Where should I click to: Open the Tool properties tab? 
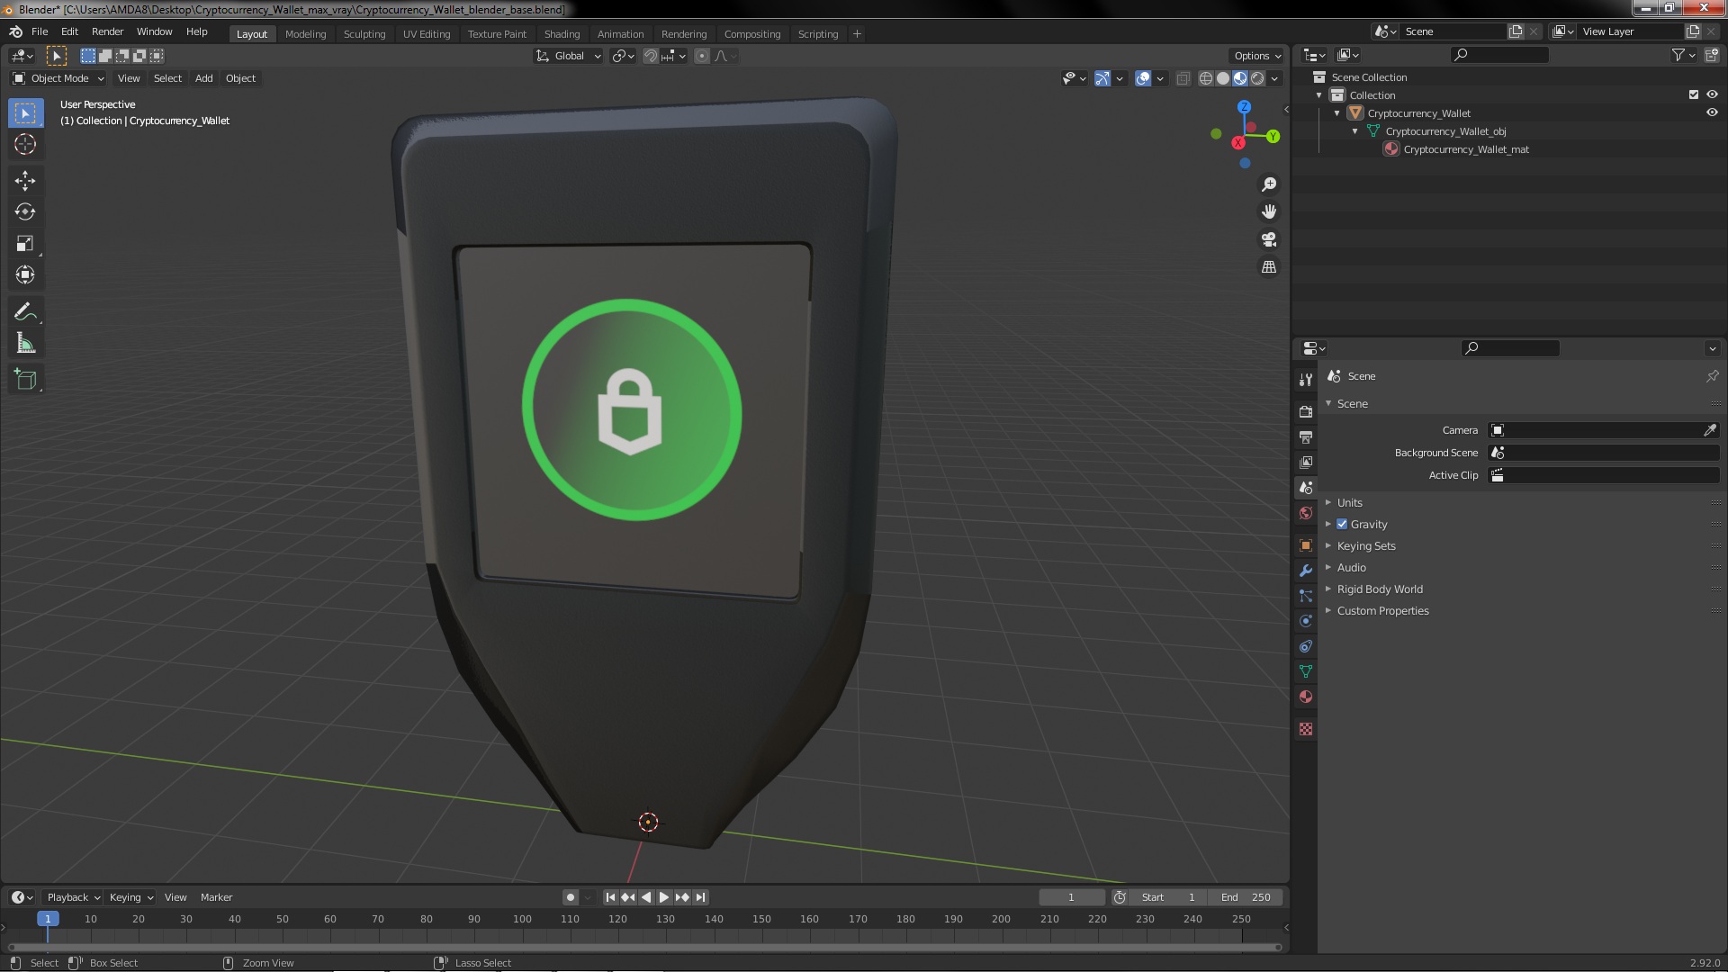pos(1306,379)
